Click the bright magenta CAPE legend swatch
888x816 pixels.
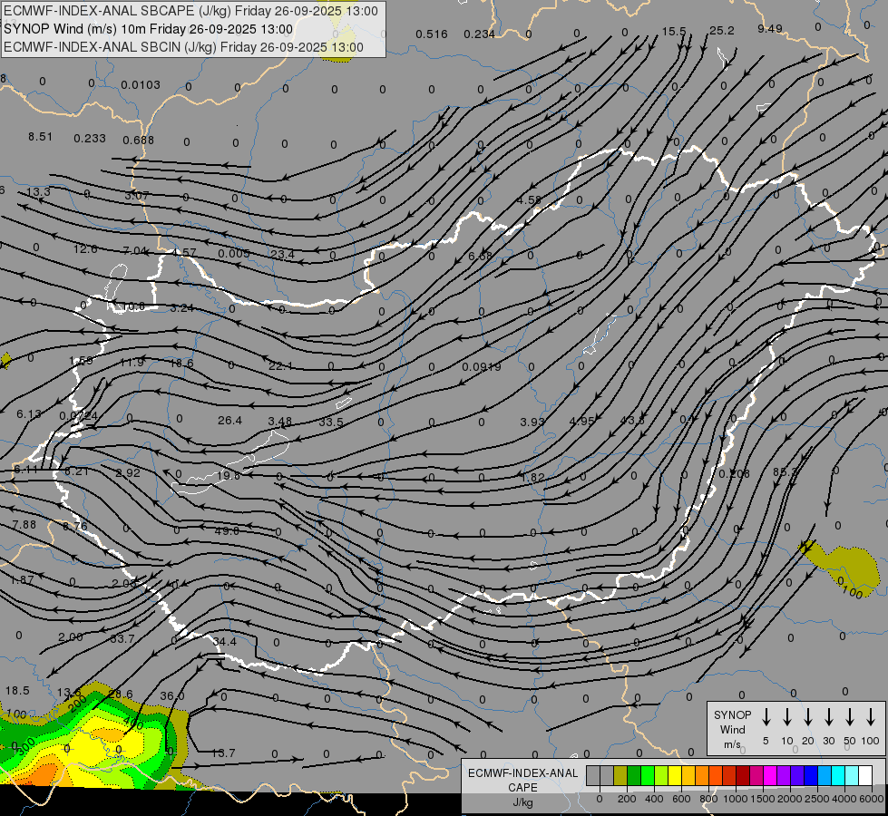[x=770, y=776]
